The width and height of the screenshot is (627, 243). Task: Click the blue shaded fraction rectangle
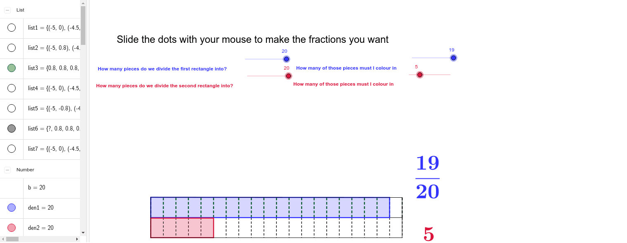point(268,206)
